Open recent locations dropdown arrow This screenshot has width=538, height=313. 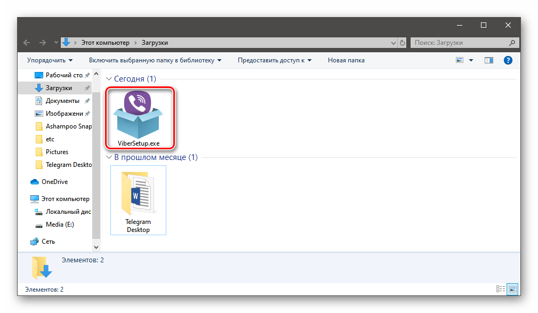coord(56,43)
